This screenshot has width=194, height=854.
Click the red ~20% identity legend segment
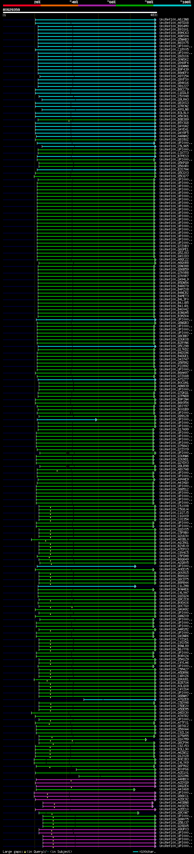pyautogui.click(x=22, y=5)
